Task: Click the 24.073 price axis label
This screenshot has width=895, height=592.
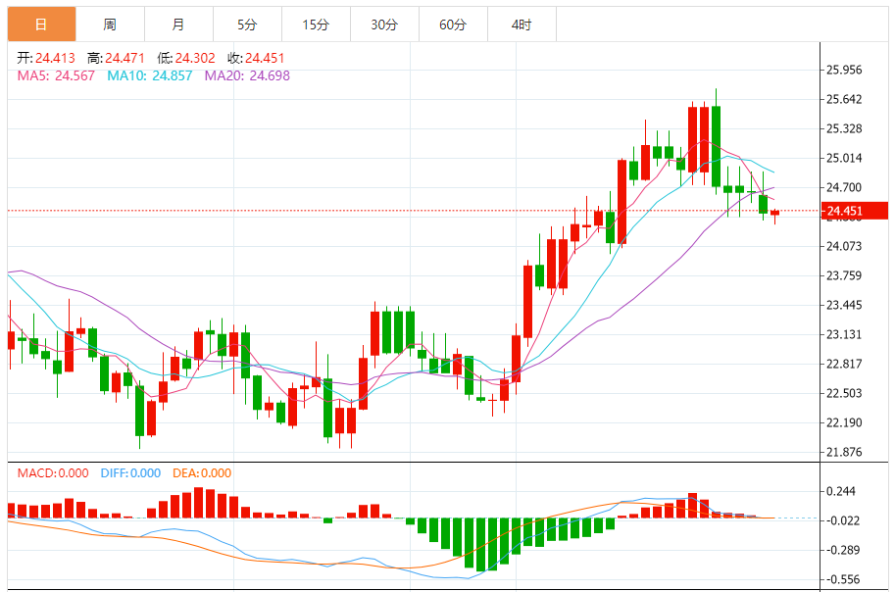Action: point(844,246)
